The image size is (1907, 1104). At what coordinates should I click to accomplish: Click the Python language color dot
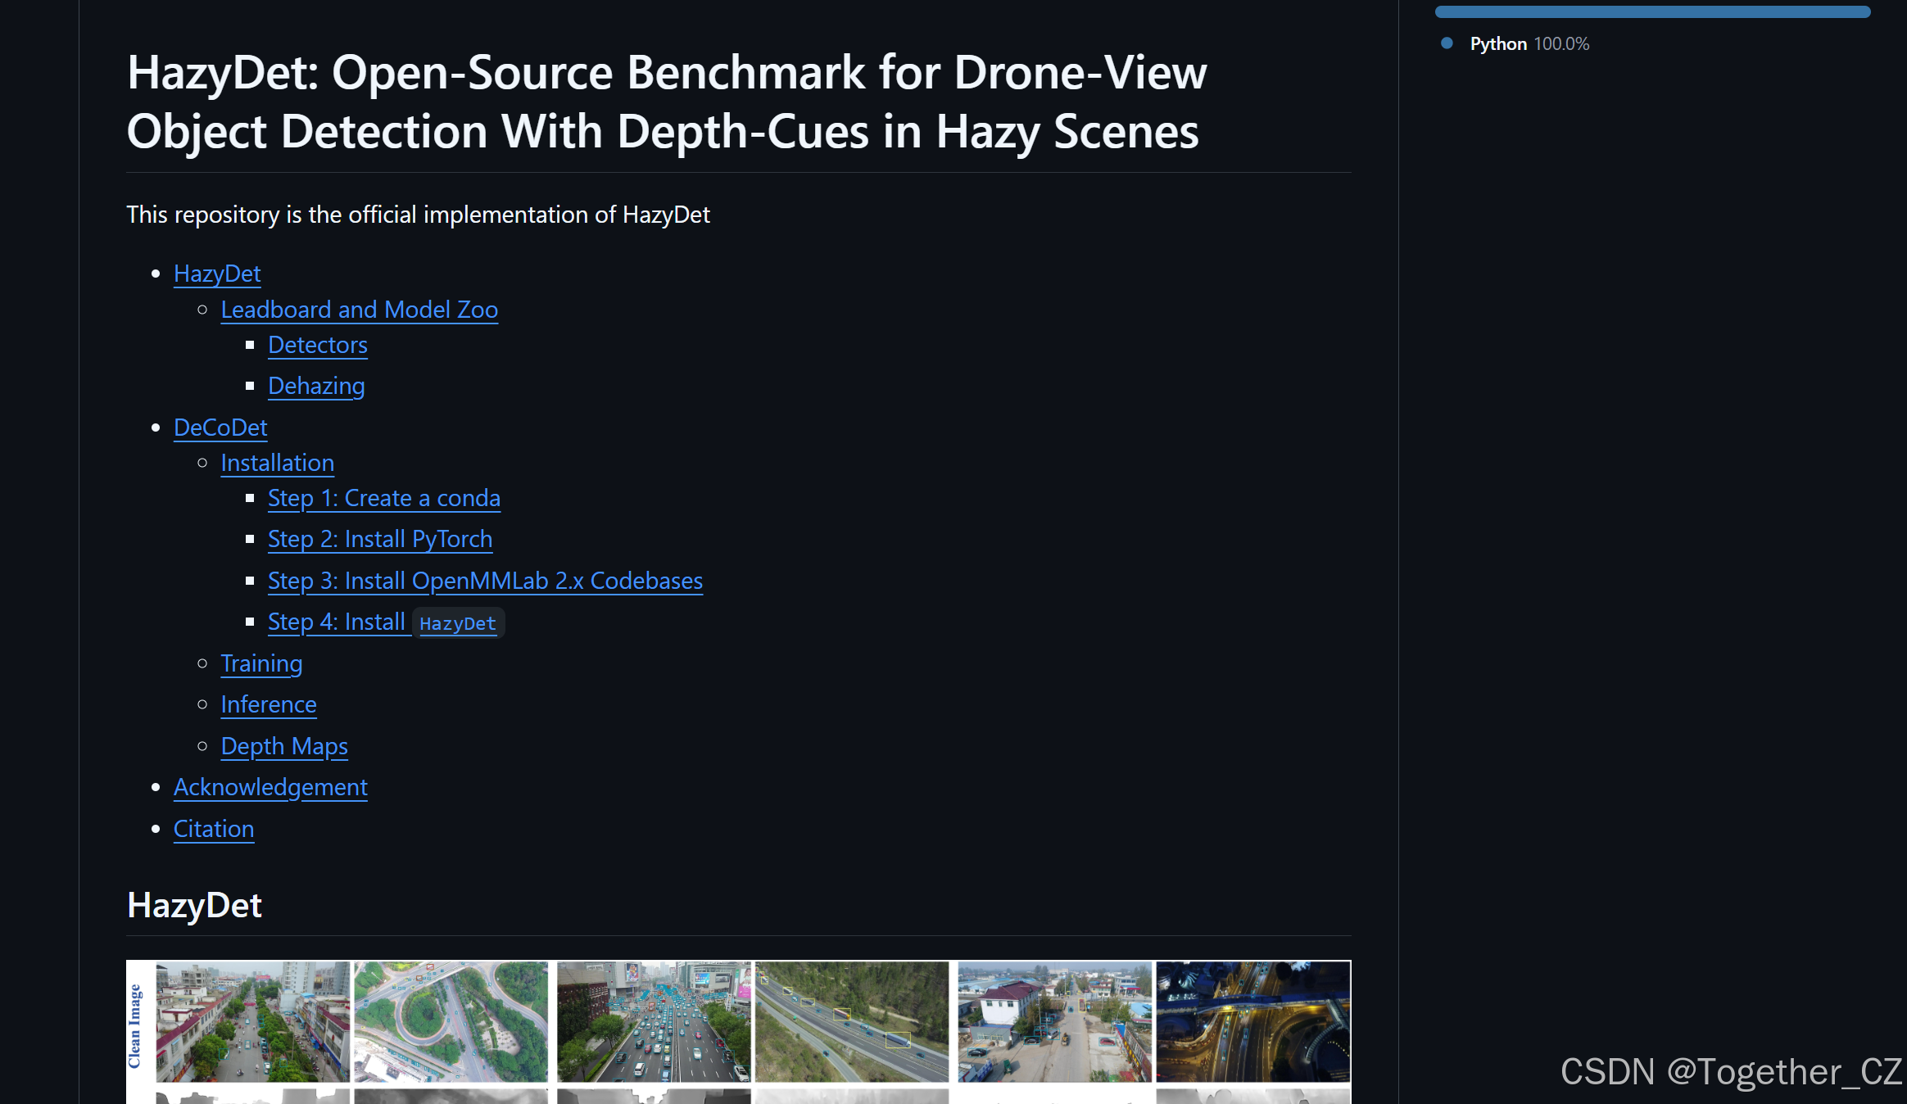click(1447, 43)
